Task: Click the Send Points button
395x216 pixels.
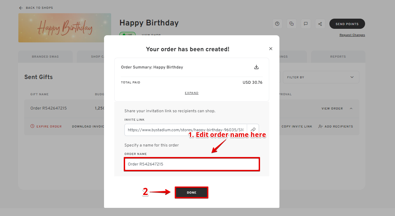Action: point(347,24)
